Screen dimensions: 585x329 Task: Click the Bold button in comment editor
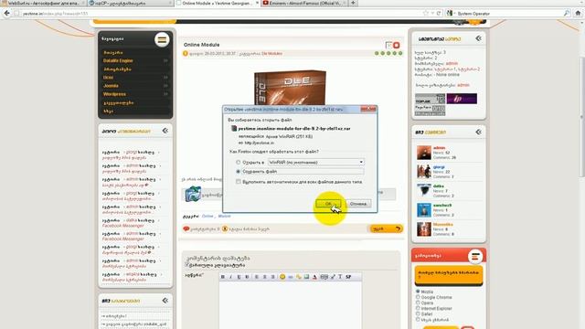(223, 277)
